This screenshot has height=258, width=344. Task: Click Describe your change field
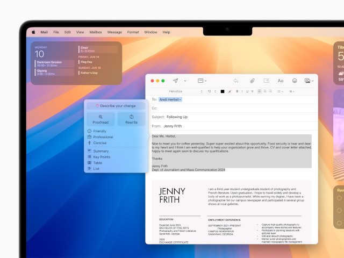tap(116, 106)
